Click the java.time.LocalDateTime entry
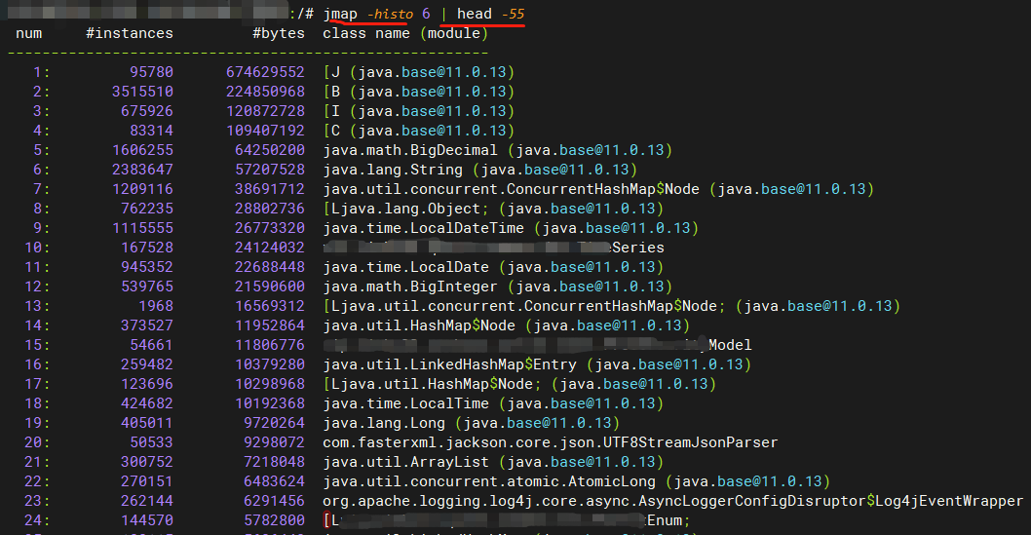Screen dimensions: 1031x535 pyautogui.click(x=423, y=228)
